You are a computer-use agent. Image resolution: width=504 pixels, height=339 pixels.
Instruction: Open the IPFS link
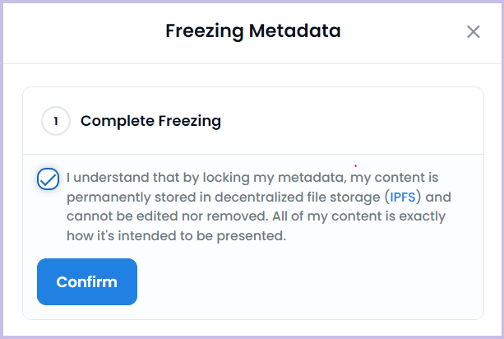tap(403, 197)
